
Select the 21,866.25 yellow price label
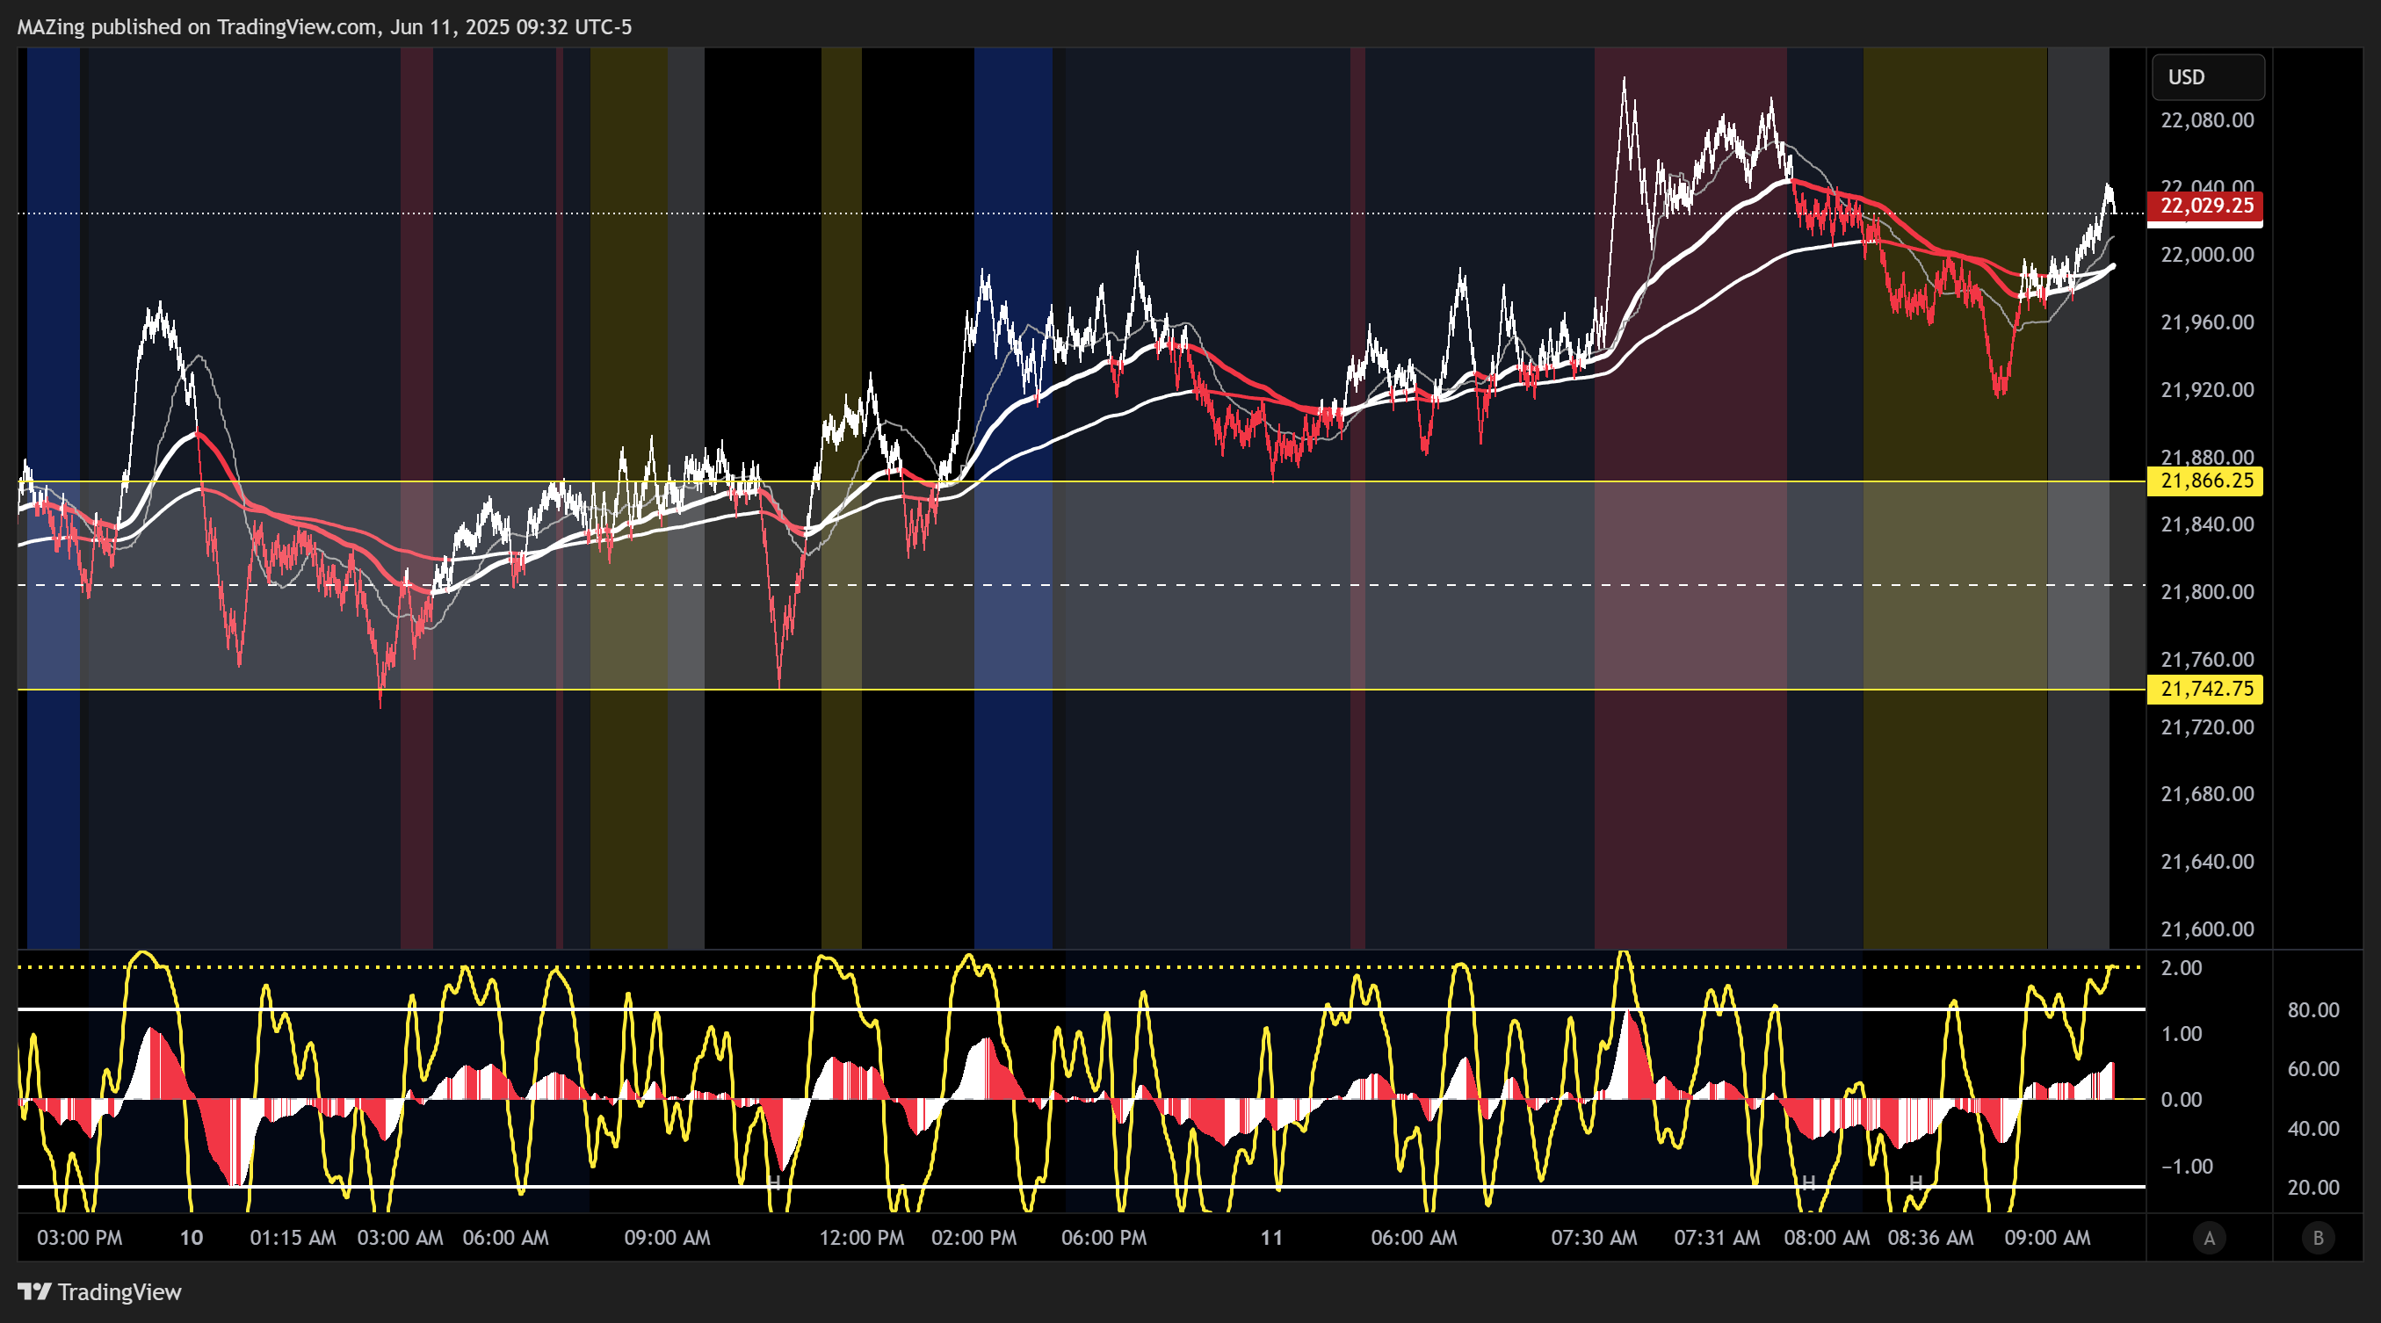click(2205, 481)
